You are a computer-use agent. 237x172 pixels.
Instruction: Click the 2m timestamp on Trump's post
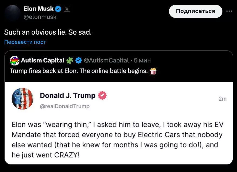tap(223, 99)
